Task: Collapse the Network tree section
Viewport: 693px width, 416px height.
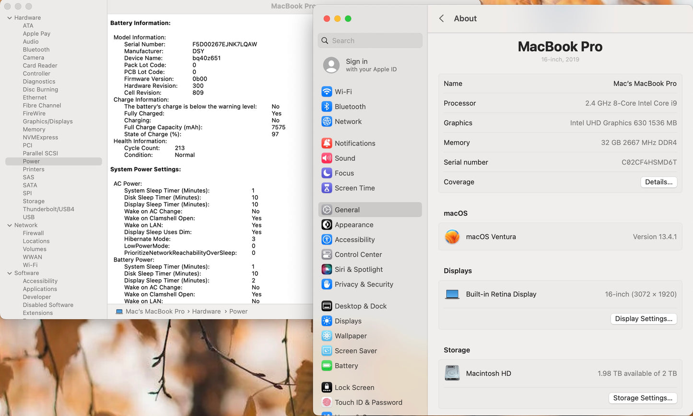Action: (x=10, y=225)
